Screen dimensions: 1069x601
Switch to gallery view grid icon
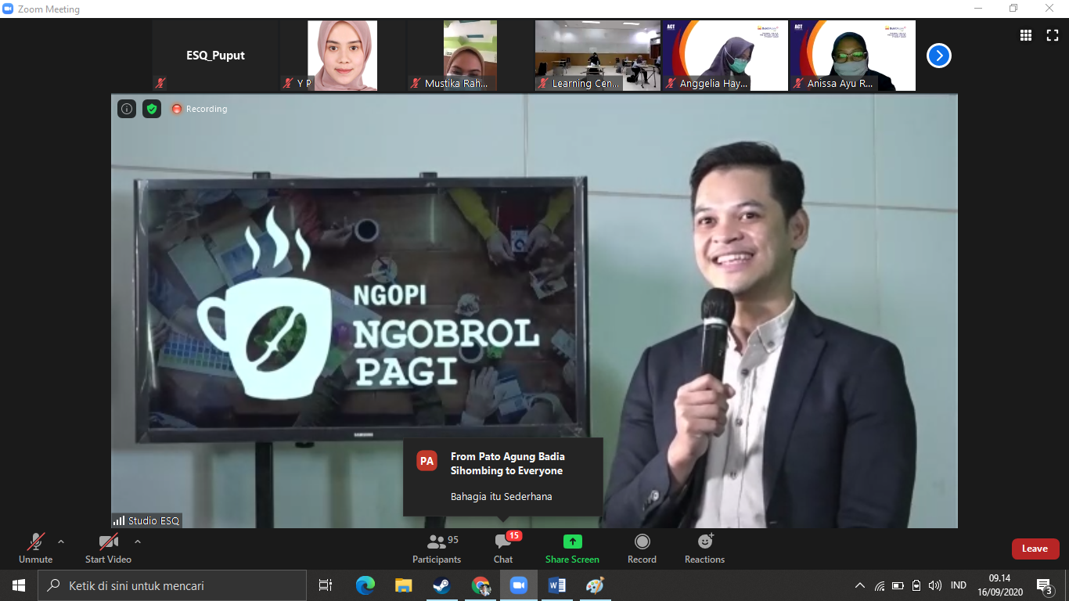coord(1026,35)
